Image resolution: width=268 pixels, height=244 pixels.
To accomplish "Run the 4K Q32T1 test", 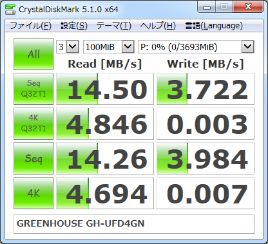I will pos(33,124).
